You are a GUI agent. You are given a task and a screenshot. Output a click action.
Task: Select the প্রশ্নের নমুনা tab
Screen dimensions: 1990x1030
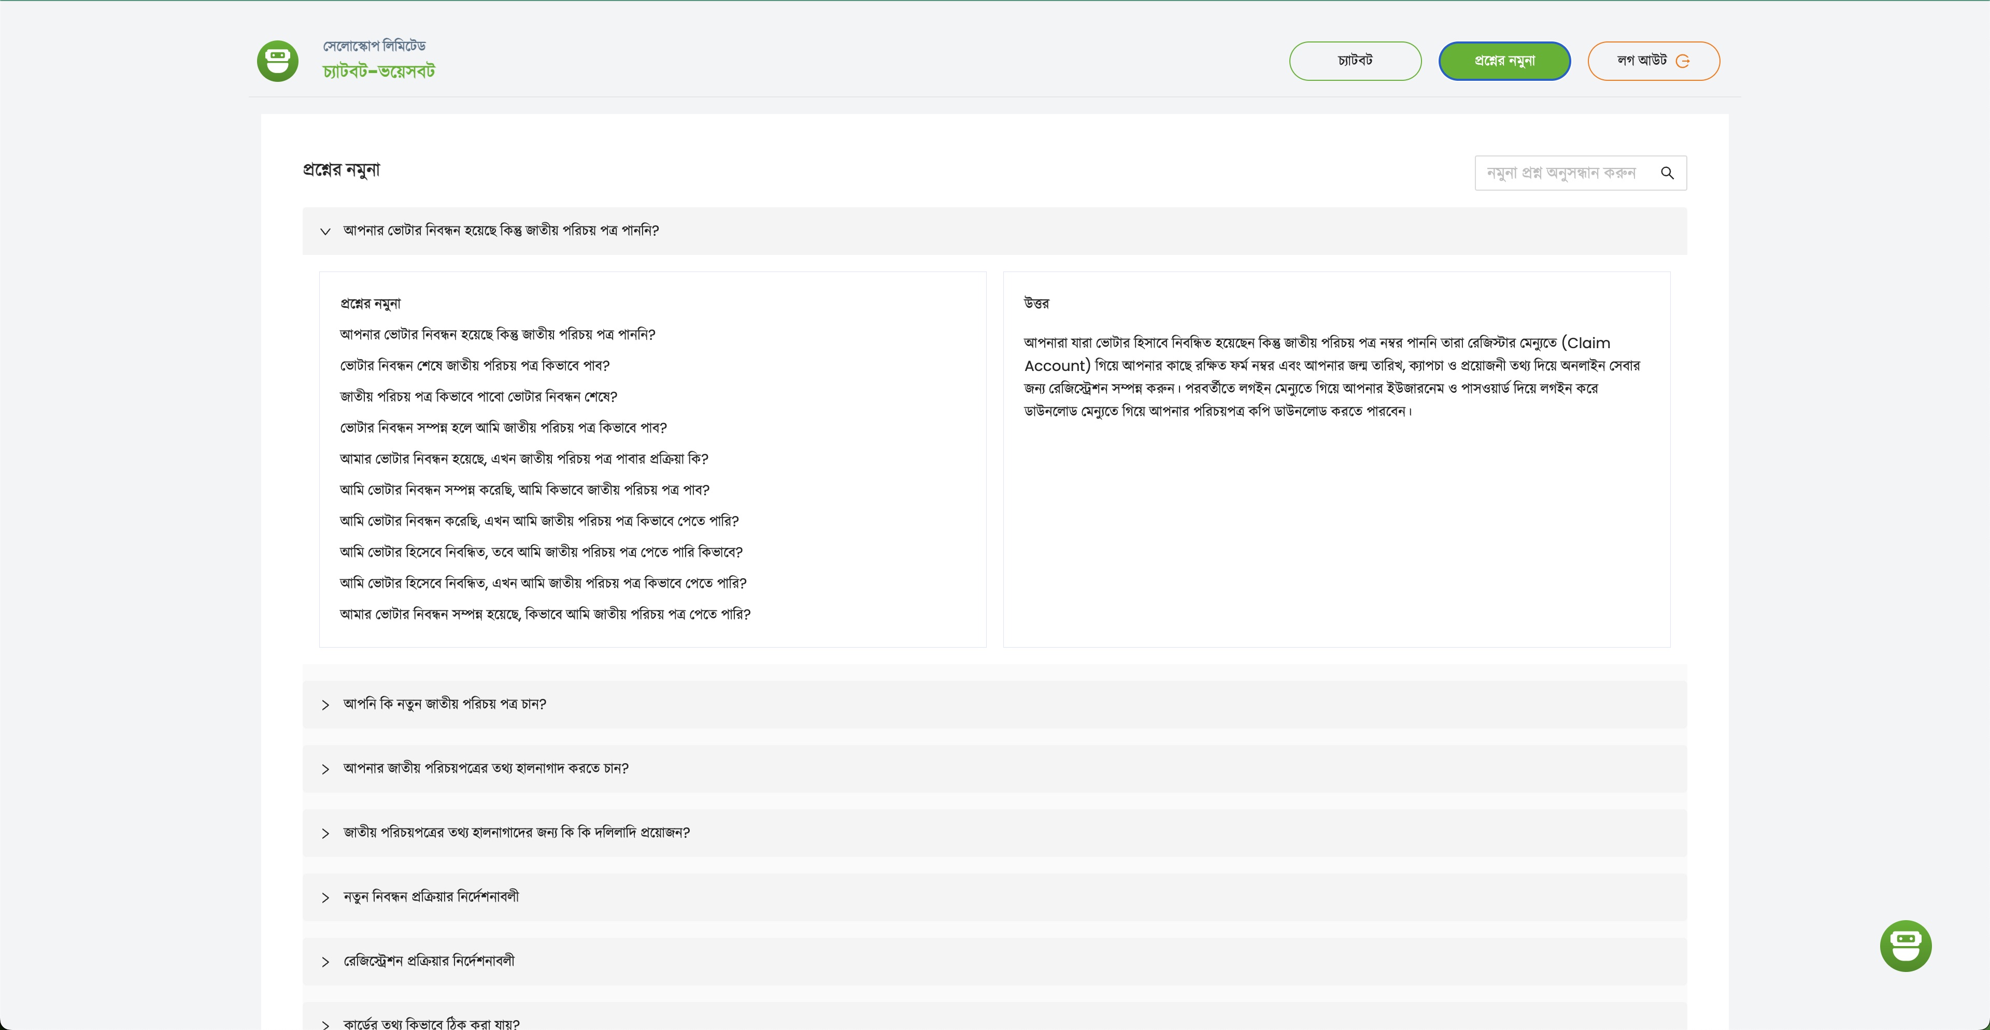pos(1504,61)
